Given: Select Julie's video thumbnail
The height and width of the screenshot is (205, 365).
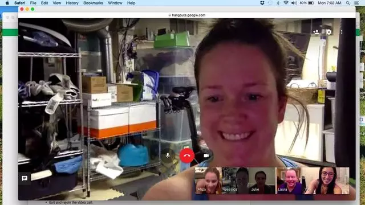Looking at the screenshot, I should point(262,181).
